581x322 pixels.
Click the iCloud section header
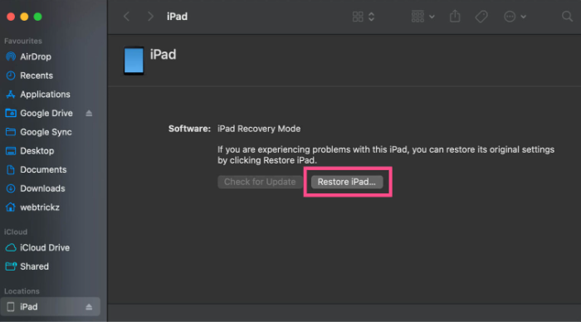tap(16, 232)
